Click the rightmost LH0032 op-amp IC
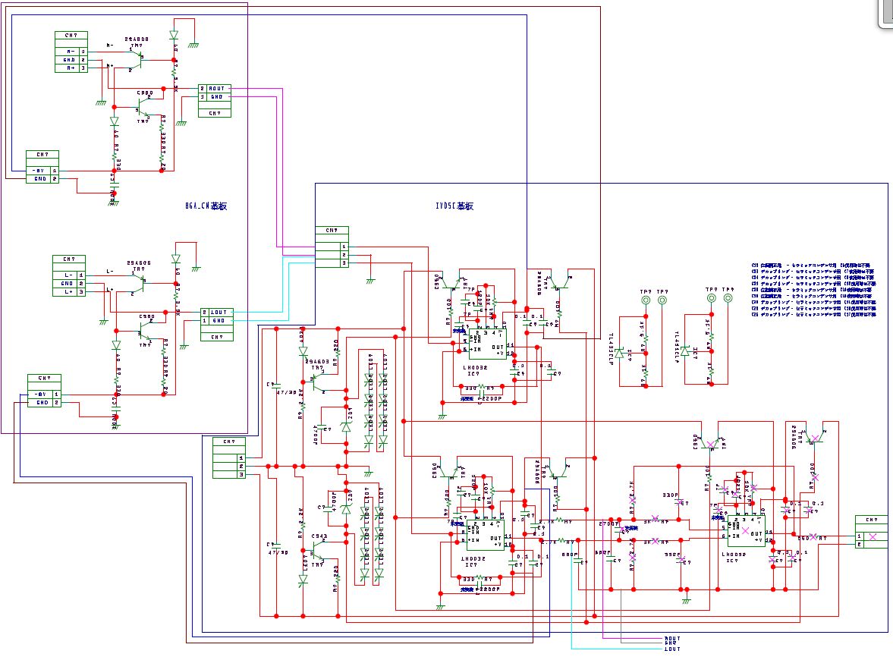This screenshot has height=657, width=893. click(x=746, y=531)
